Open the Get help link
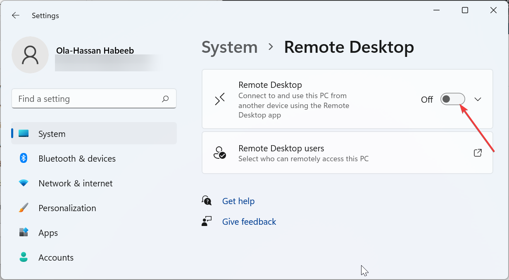509x280 pixels. tap(238, 201)
